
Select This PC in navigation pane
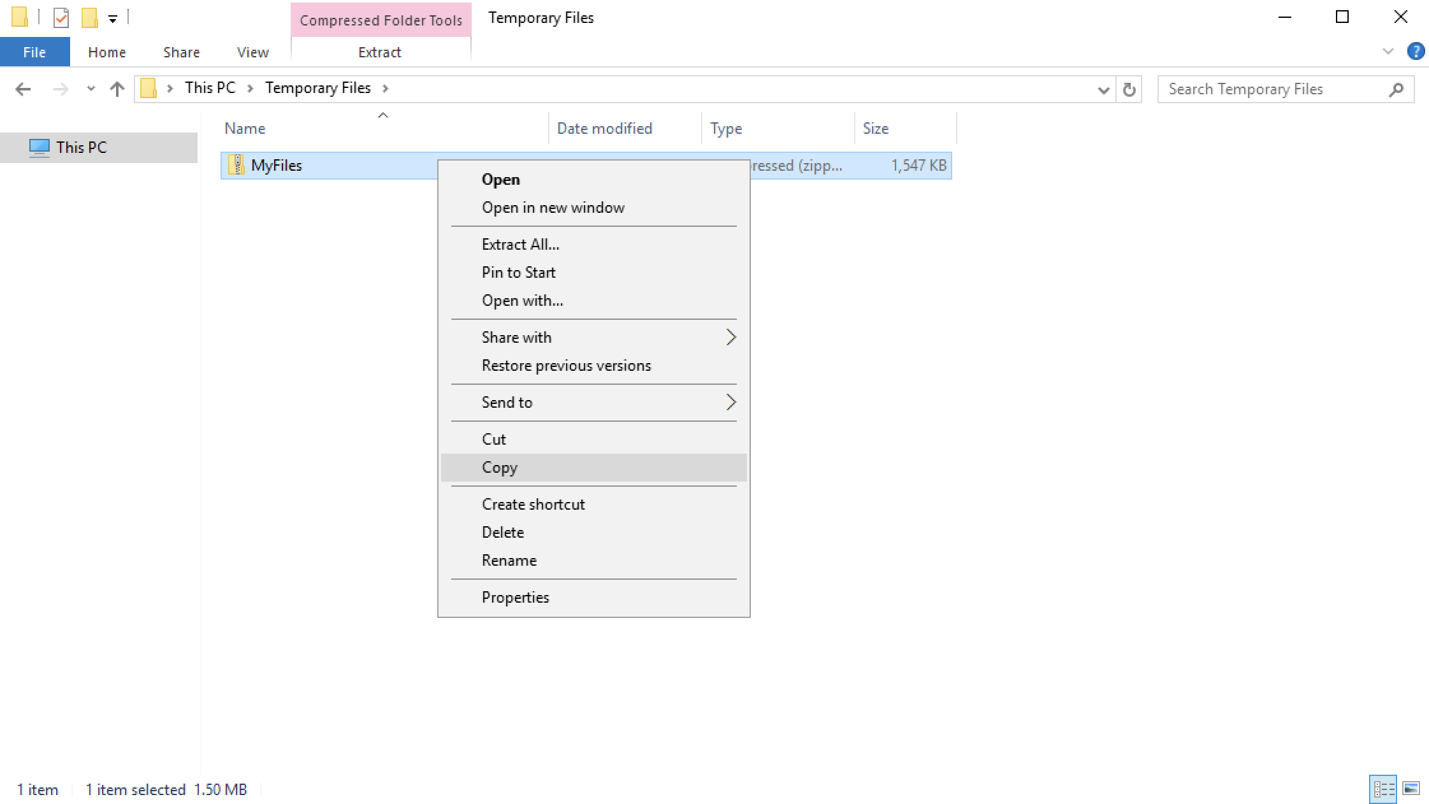click(x=81, y=148)
